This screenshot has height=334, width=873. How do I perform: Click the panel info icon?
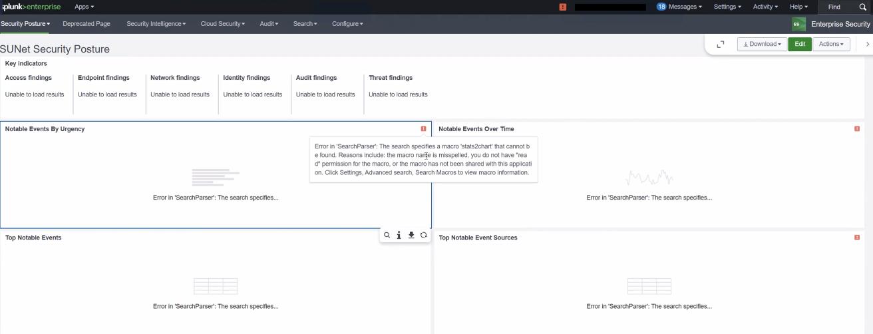point(399,235)
